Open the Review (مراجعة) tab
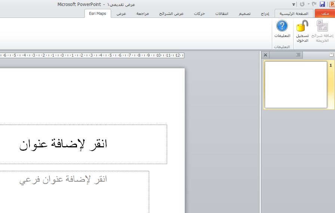Screen dimensions: 335x213 [142, 14]
